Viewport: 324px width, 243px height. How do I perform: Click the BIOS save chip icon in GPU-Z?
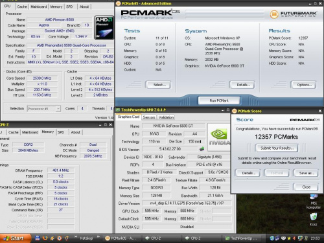tap(202, 149)
